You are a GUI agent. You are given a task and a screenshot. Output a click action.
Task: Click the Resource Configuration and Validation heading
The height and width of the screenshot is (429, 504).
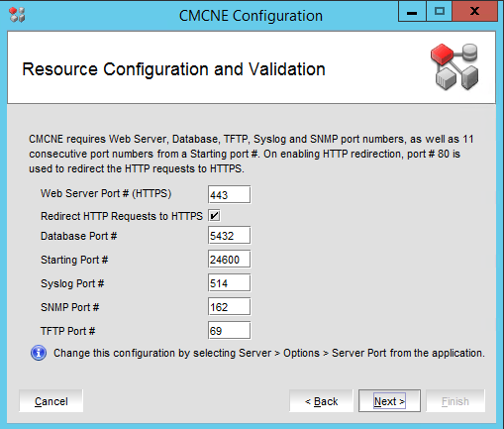tap(173, 69)
